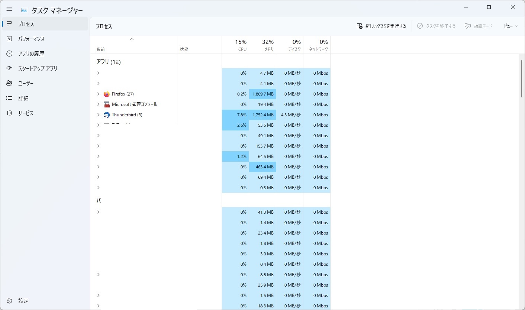Click the vertical scrollbar of process list

tap(522, 79)
